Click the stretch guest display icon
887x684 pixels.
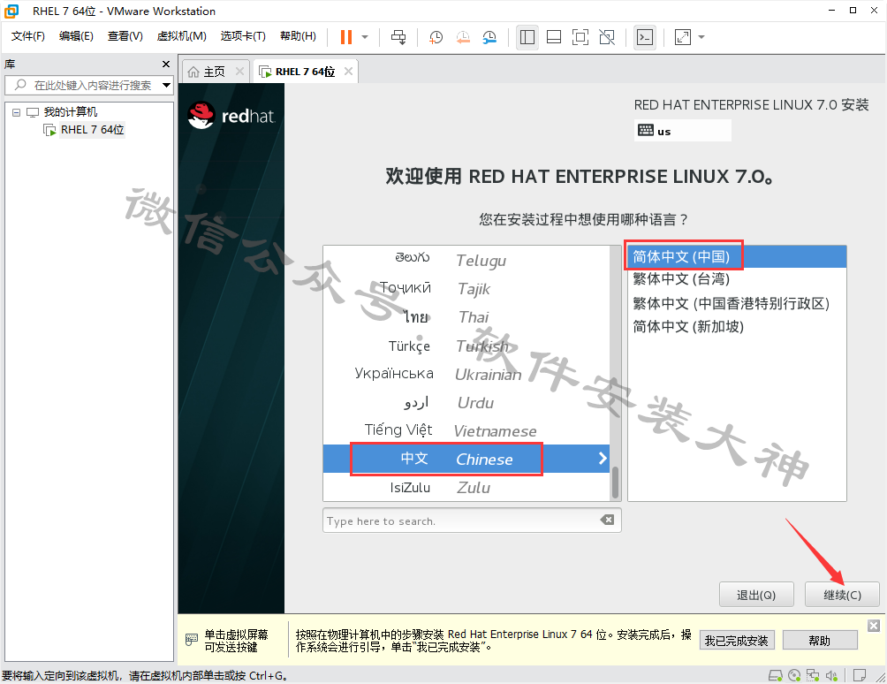683,37
